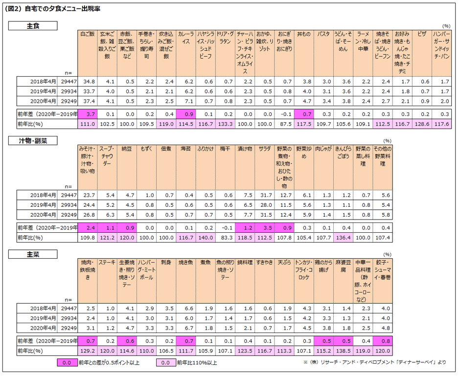Select the 麻婆豆腐 column header
Image resolution: width=460 pixels, height=377 pixels.
coord(343,281)
